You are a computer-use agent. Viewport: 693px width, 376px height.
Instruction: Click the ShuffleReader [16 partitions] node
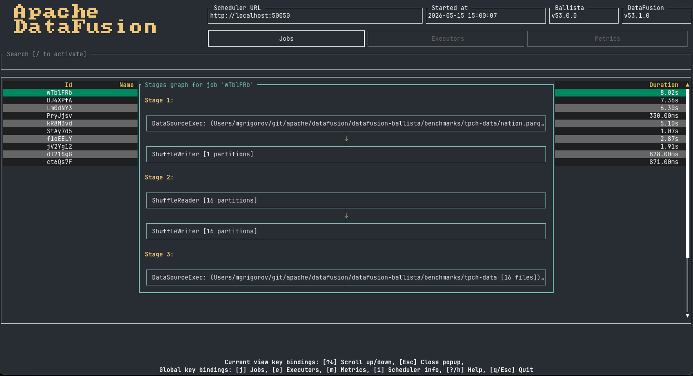pos(346,200)
